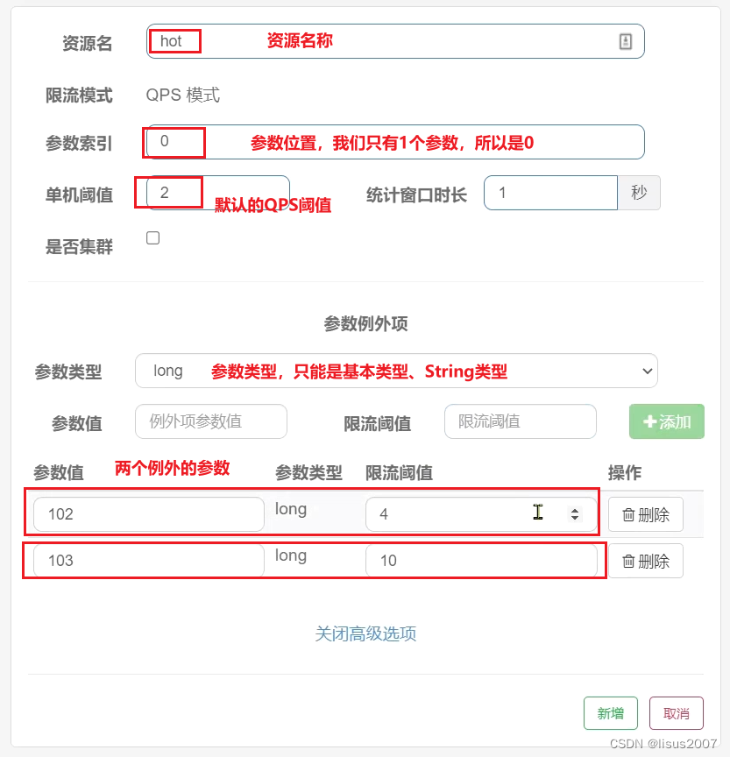730x757 pixels.
Task: Click the 取消 button
Action: [x=676, y=712]
